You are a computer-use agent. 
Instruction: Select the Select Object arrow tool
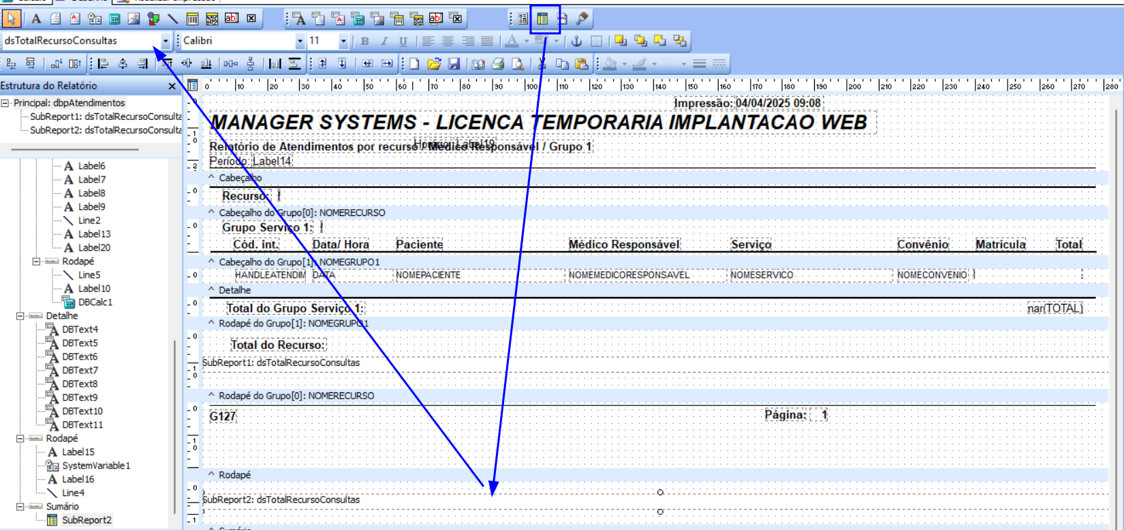click(x=11, y=18)
